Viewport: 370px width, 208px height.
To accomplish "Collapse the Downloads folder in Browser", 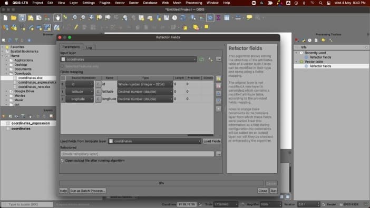I will click(x=7, y=74).
